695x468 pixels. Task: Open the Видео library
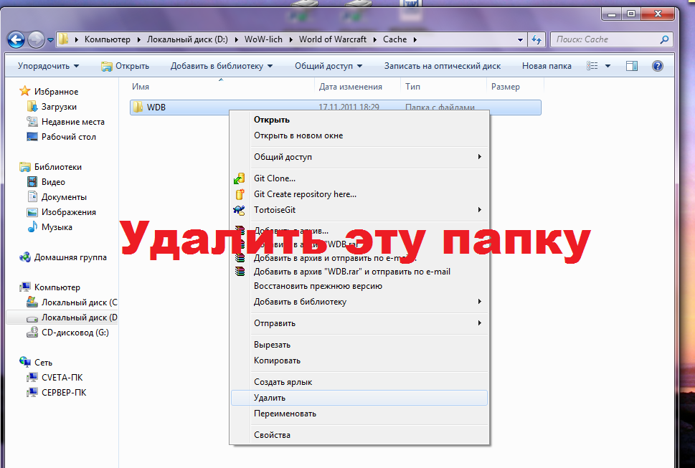point(53,182)
